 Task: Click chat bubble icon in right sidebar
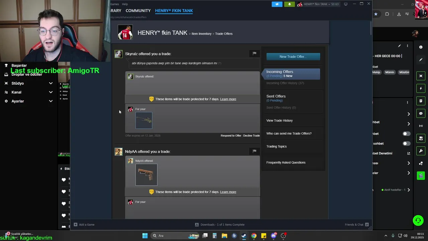coord(421,113)
